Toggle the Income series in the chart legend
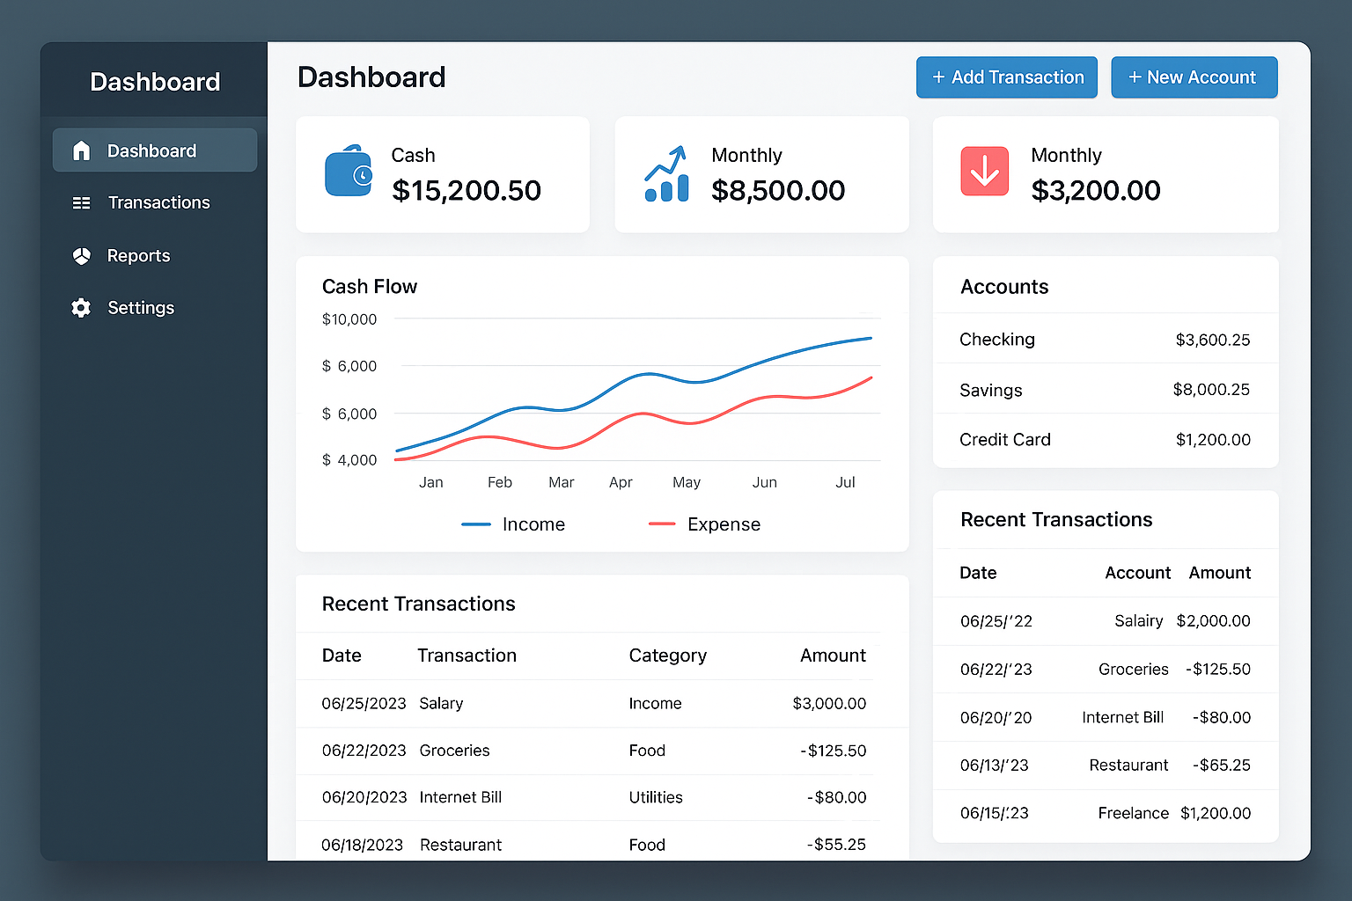Viewport: 1352px width, 901px height. click(514, 524)
